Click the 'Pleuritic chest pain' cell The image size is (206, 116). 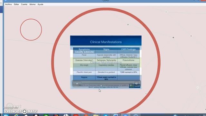click(x=84, y=73)
